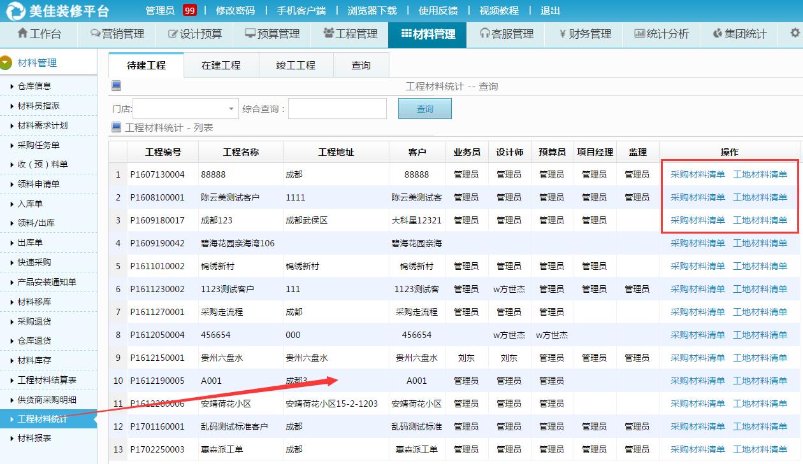
Task: Click the computer icon beside 工程材料统计 -- 查询
Action: [116, 85]
